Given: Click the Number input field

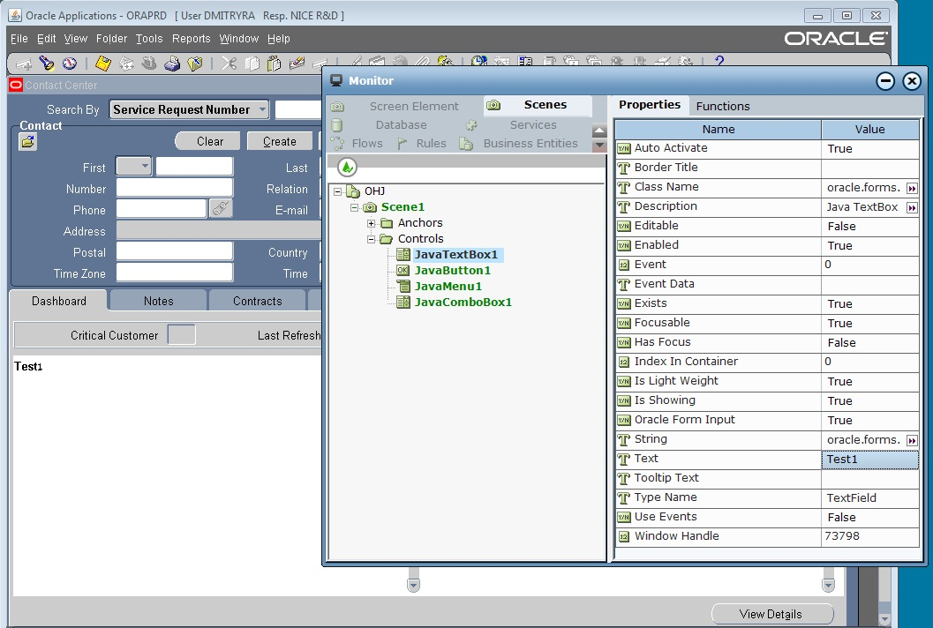Looking at the screenshot, I should coord(175,188).
